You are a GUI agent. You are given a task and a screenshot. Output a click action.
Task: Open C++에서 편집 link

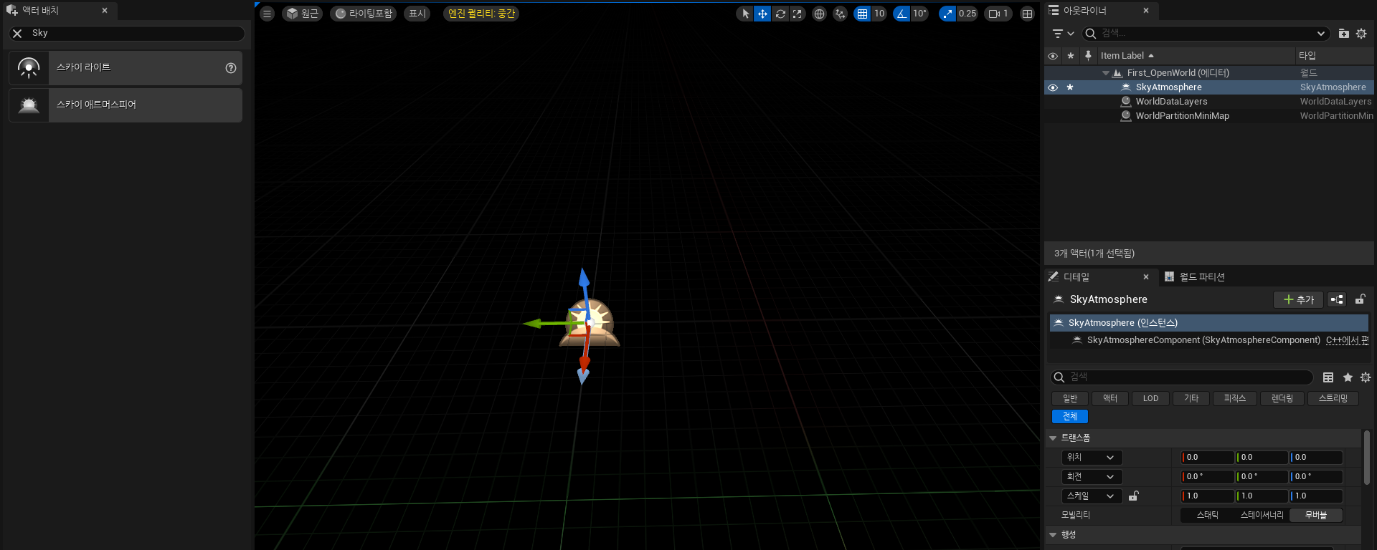(x=1348, y=340)
